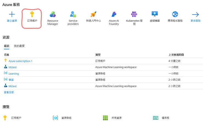Open the MLtest link viewed 一小時前
The height and width of the screenshot is (122, 203).
[13, 67]
